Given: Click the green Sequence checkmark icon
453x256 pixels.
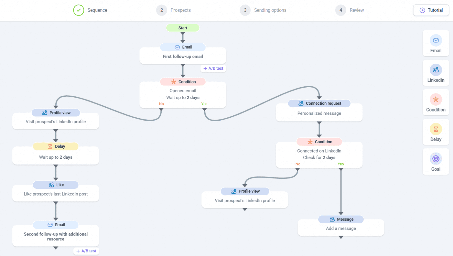Looking at the screenshot, I should pos(78,10).
